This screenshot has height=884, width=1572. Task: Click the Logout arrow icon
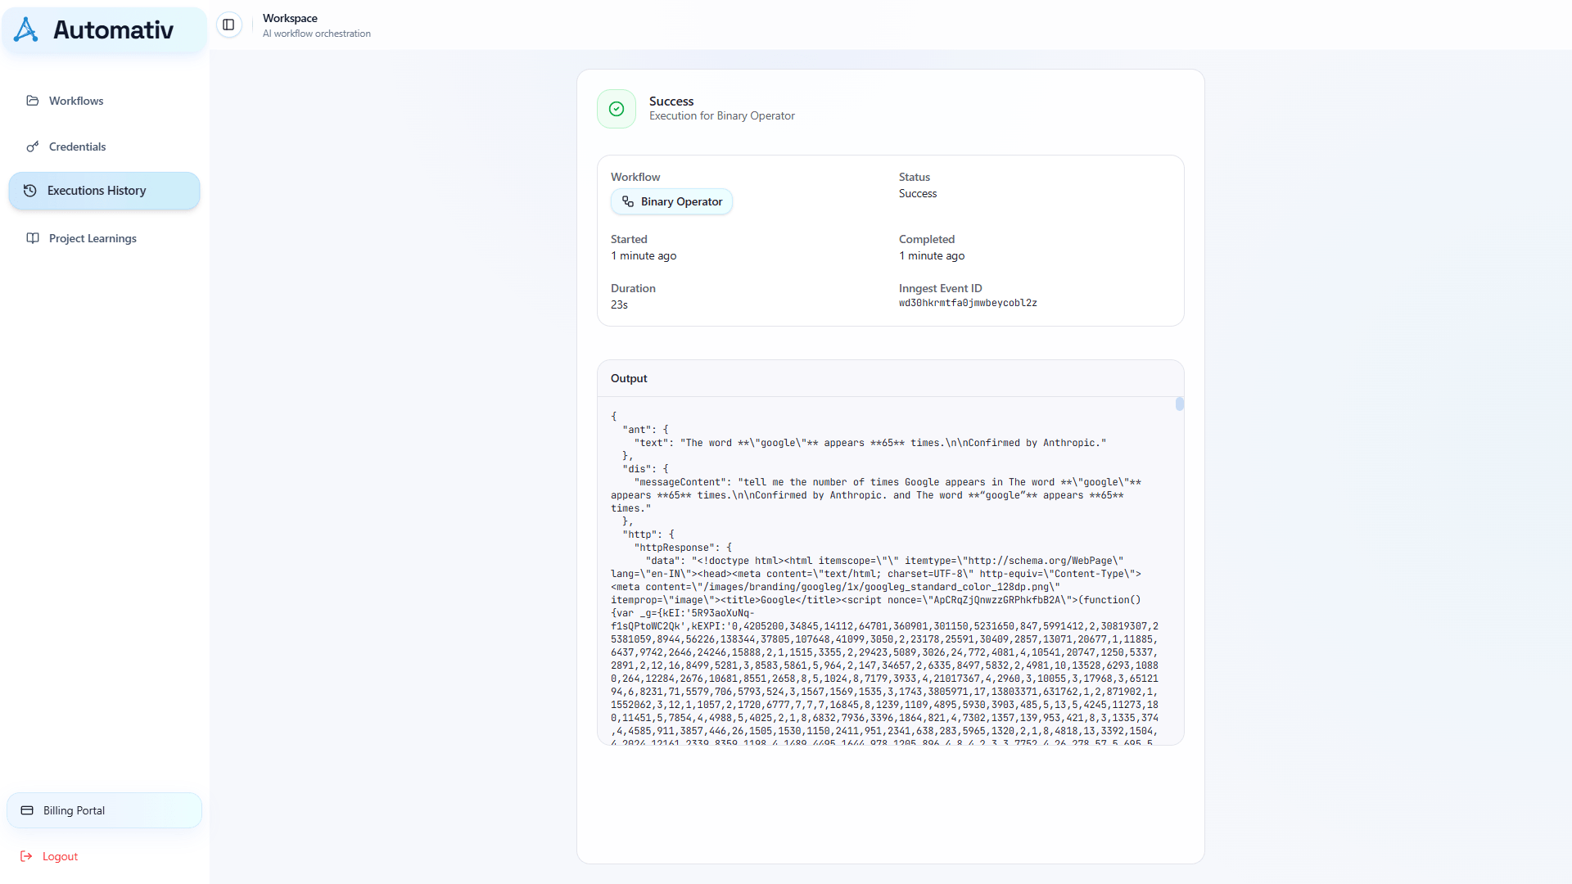pos(26,856)
